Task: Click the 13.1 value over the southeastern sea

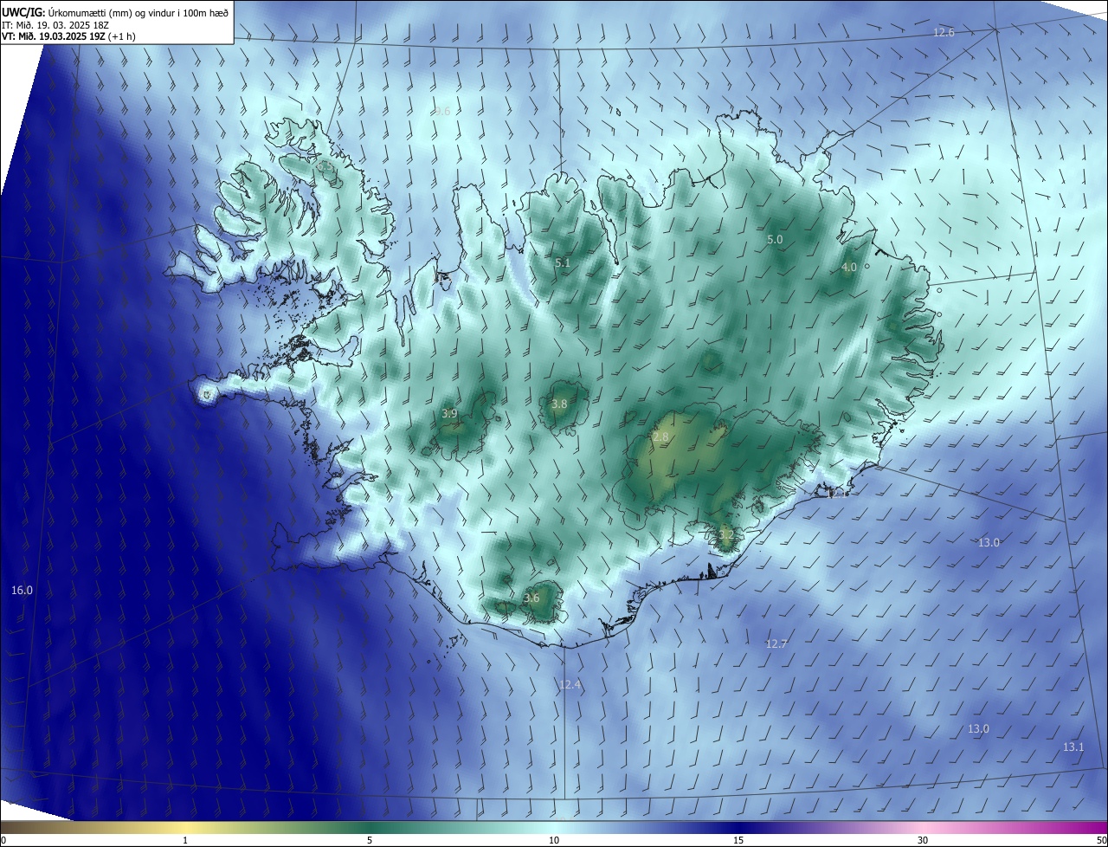Action: pyautogui.click(x=1073, y=747)
